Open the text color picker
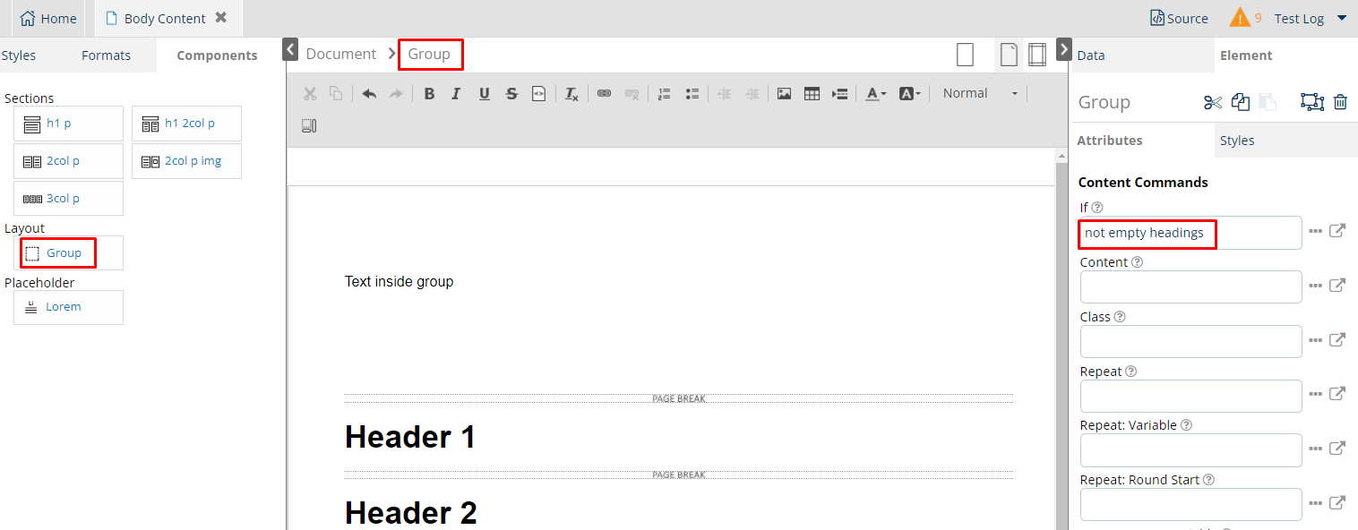The image size is (1358, 530). 875,94
